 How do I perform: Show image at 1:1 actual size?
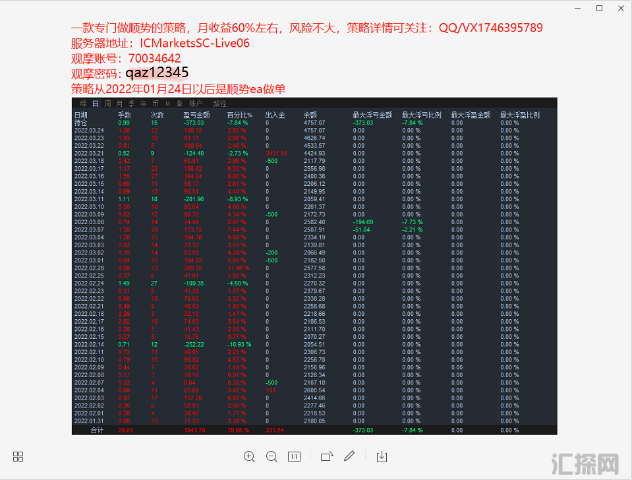pyautogui.click(x=294, y=456)
